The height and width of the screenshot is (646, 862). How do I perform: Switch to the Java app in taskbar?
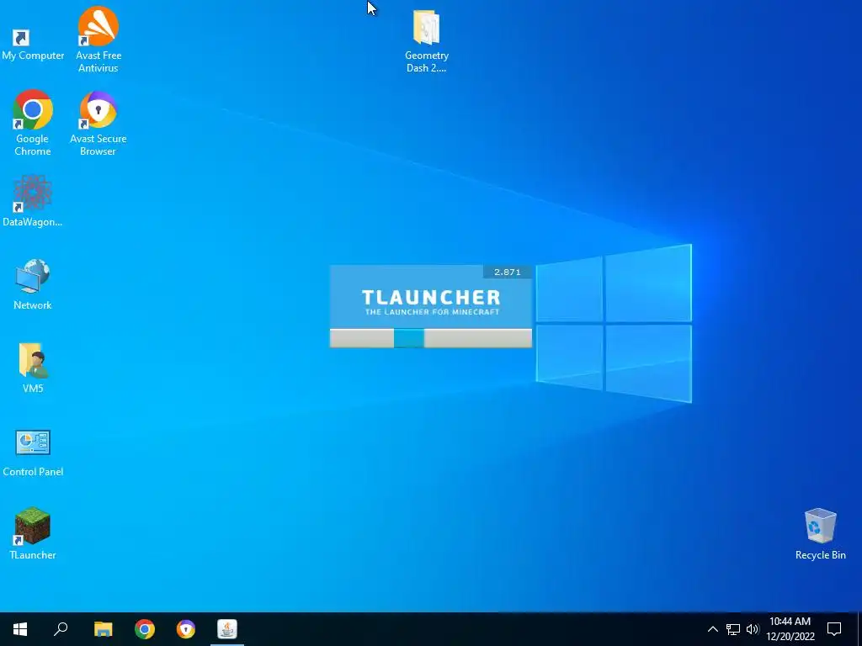click(227, 629)
